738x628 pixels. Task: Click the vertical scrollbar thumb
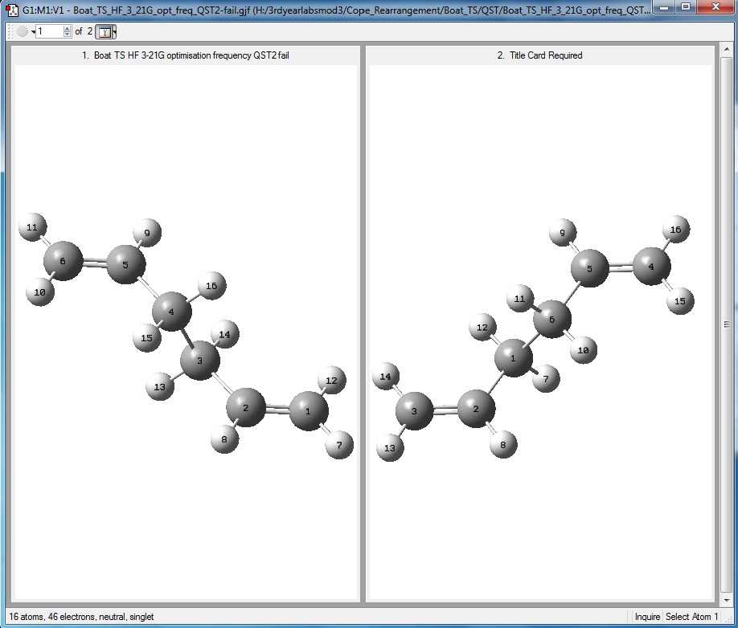tap(726, 324)
